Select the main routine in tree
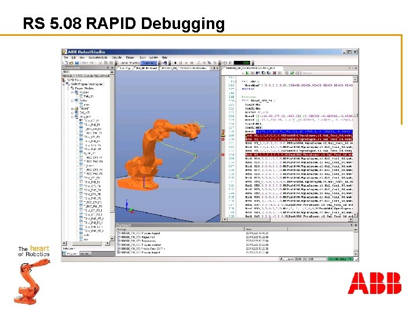The height and width of the screenshot is (313, 417). pyautogui.click(x=86, y=104)
